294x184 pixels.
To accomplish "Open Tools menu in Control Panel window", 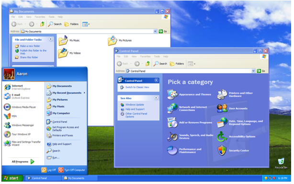I will pyautogui.click(x=157, y=57).
